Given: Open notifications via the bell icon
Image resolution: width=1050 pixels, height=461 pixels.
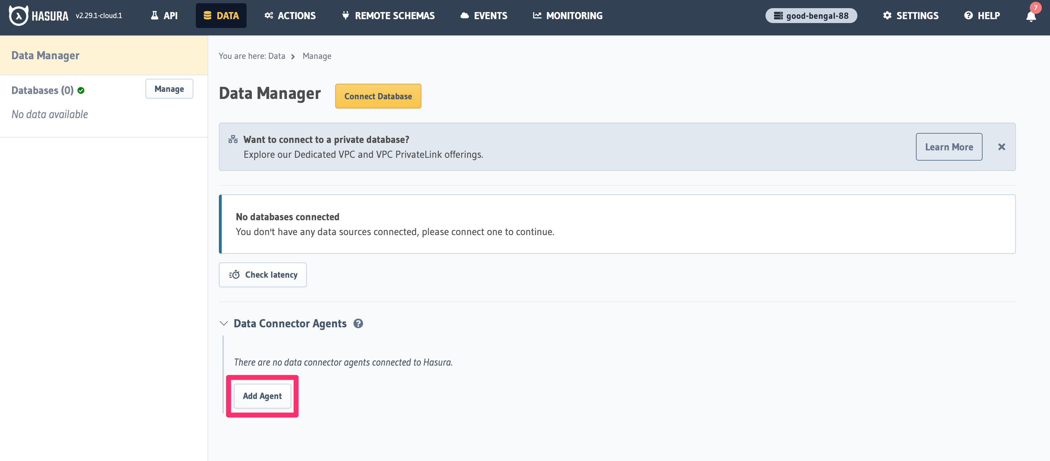Looking at the screenshot, I should [x=1032, y=17].
